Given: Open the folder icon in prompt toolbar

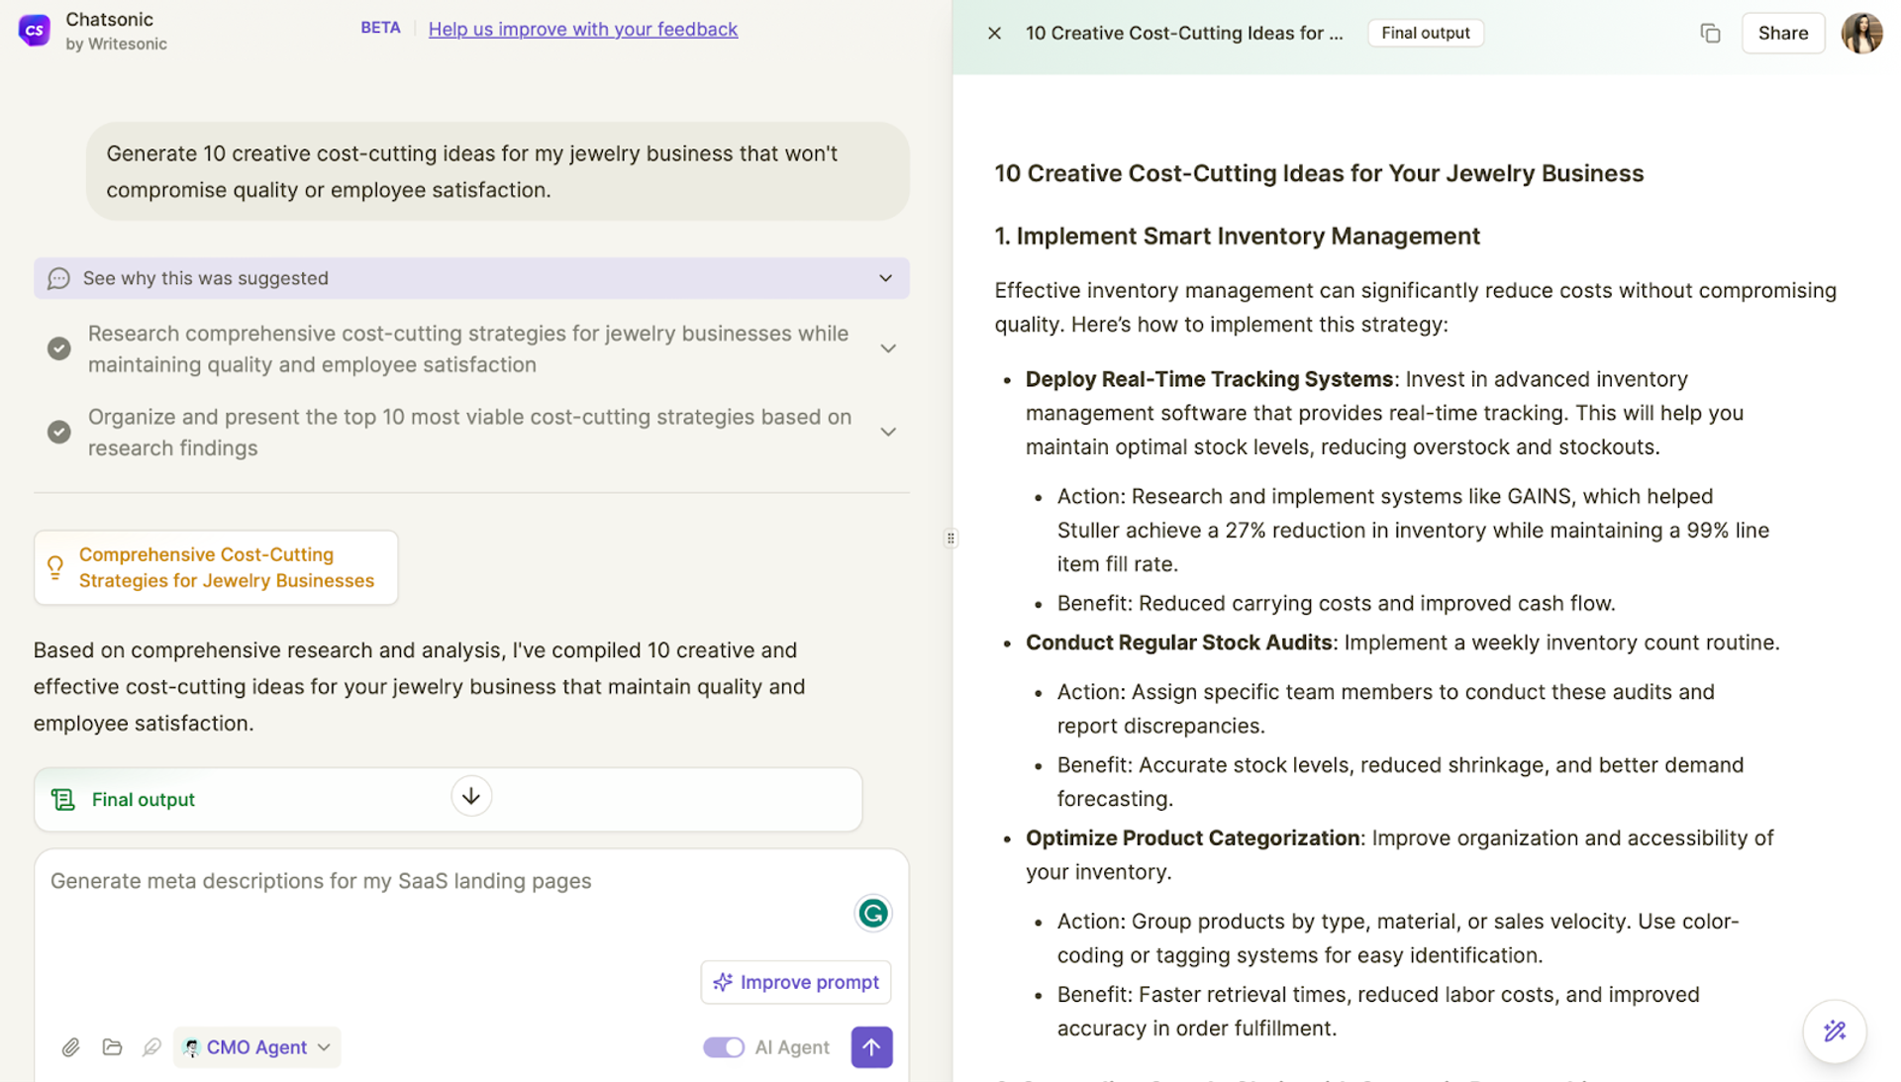Looking at the screenshot, I should pos(112,1047).
